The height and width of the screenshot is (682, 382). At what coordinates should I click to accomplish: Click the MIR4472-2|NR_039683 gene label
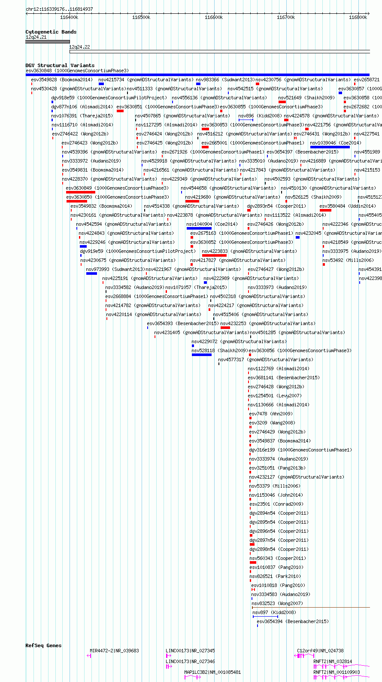[x=115, y=651]
